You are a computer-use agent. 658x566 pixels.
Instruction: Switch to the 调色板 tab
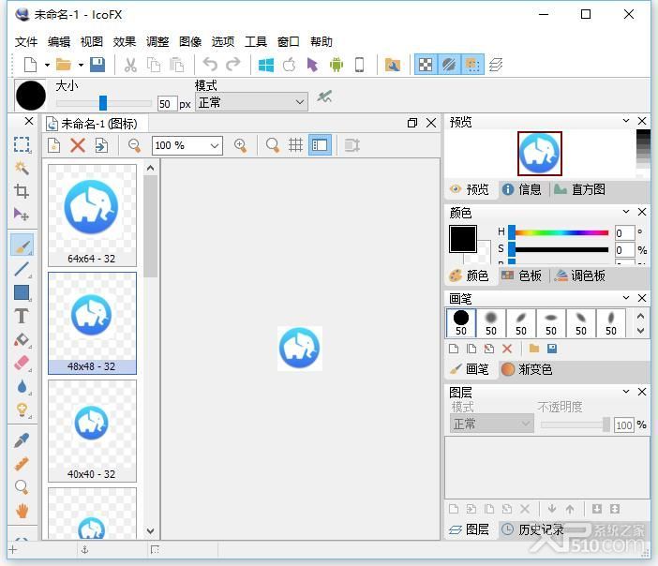[579, 276]
